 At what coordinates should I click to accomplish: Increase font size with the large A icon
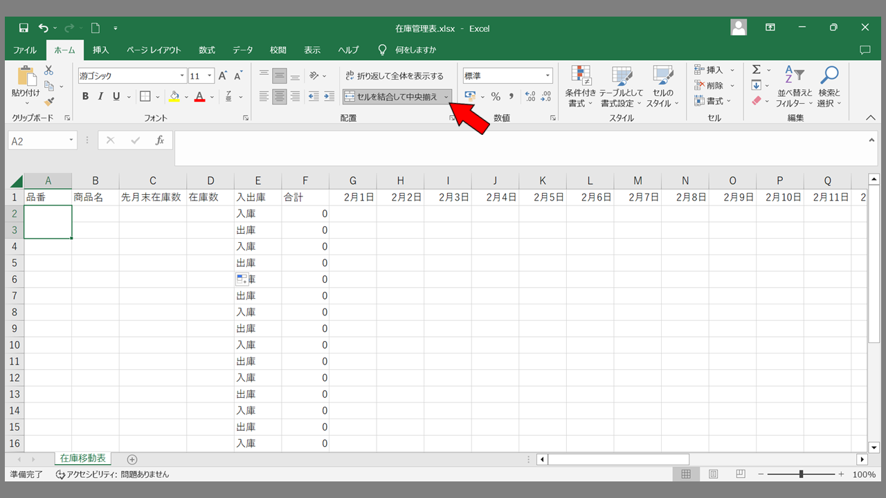click(223, 76)
